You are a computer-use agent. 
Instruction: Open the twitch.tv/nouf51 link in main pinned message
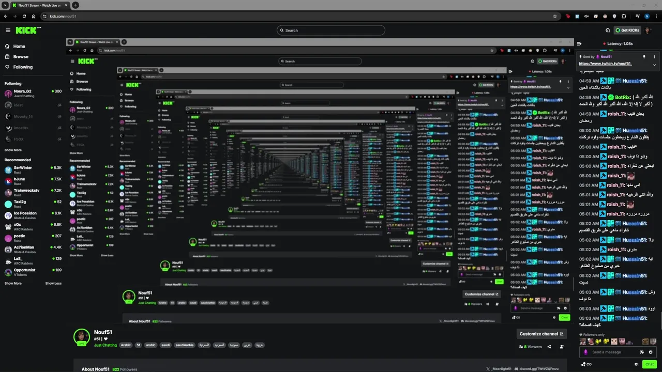pos(605,64)
